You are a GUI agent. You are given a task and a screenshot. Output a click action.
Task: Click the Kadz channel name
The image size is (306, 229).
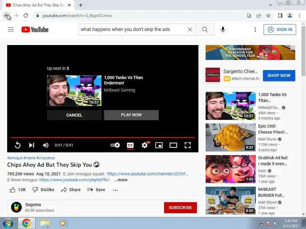[x=262, y=171]
